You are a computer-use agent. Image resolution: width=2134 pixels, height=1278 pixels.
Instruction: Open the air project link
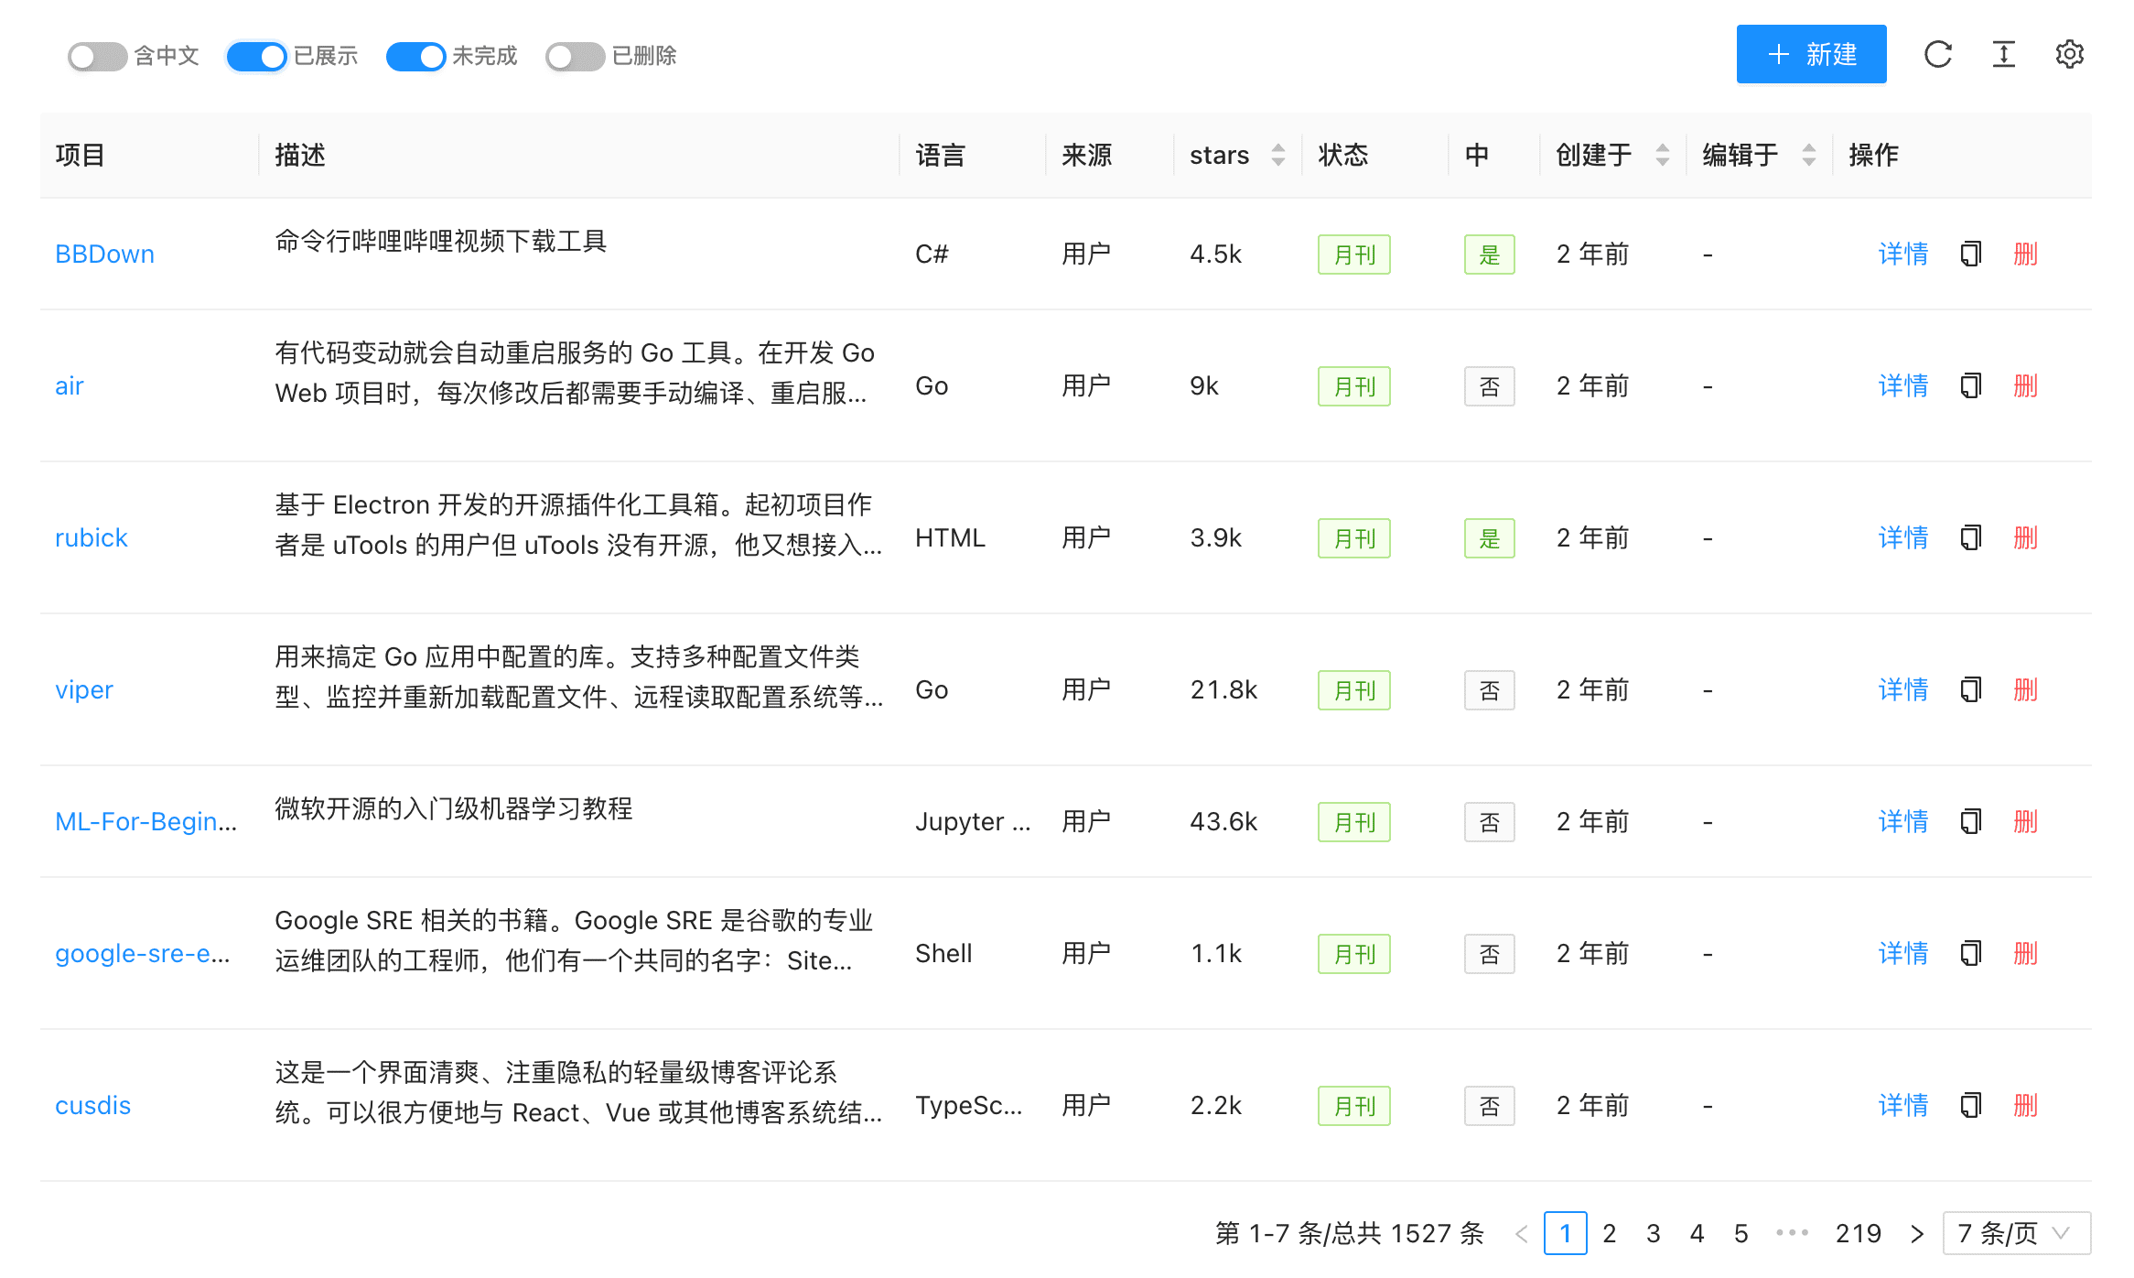(70, 385)
